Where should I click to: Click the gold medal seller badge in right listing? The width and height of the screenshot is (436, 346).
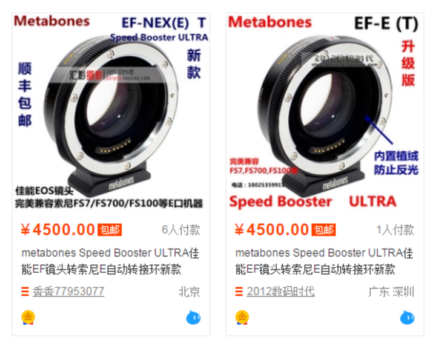(x=242, y=318)
